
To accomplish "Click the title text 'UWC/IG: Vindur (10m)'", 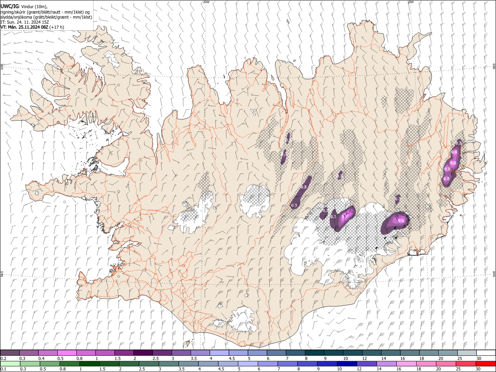I will [x=24, y=7].
